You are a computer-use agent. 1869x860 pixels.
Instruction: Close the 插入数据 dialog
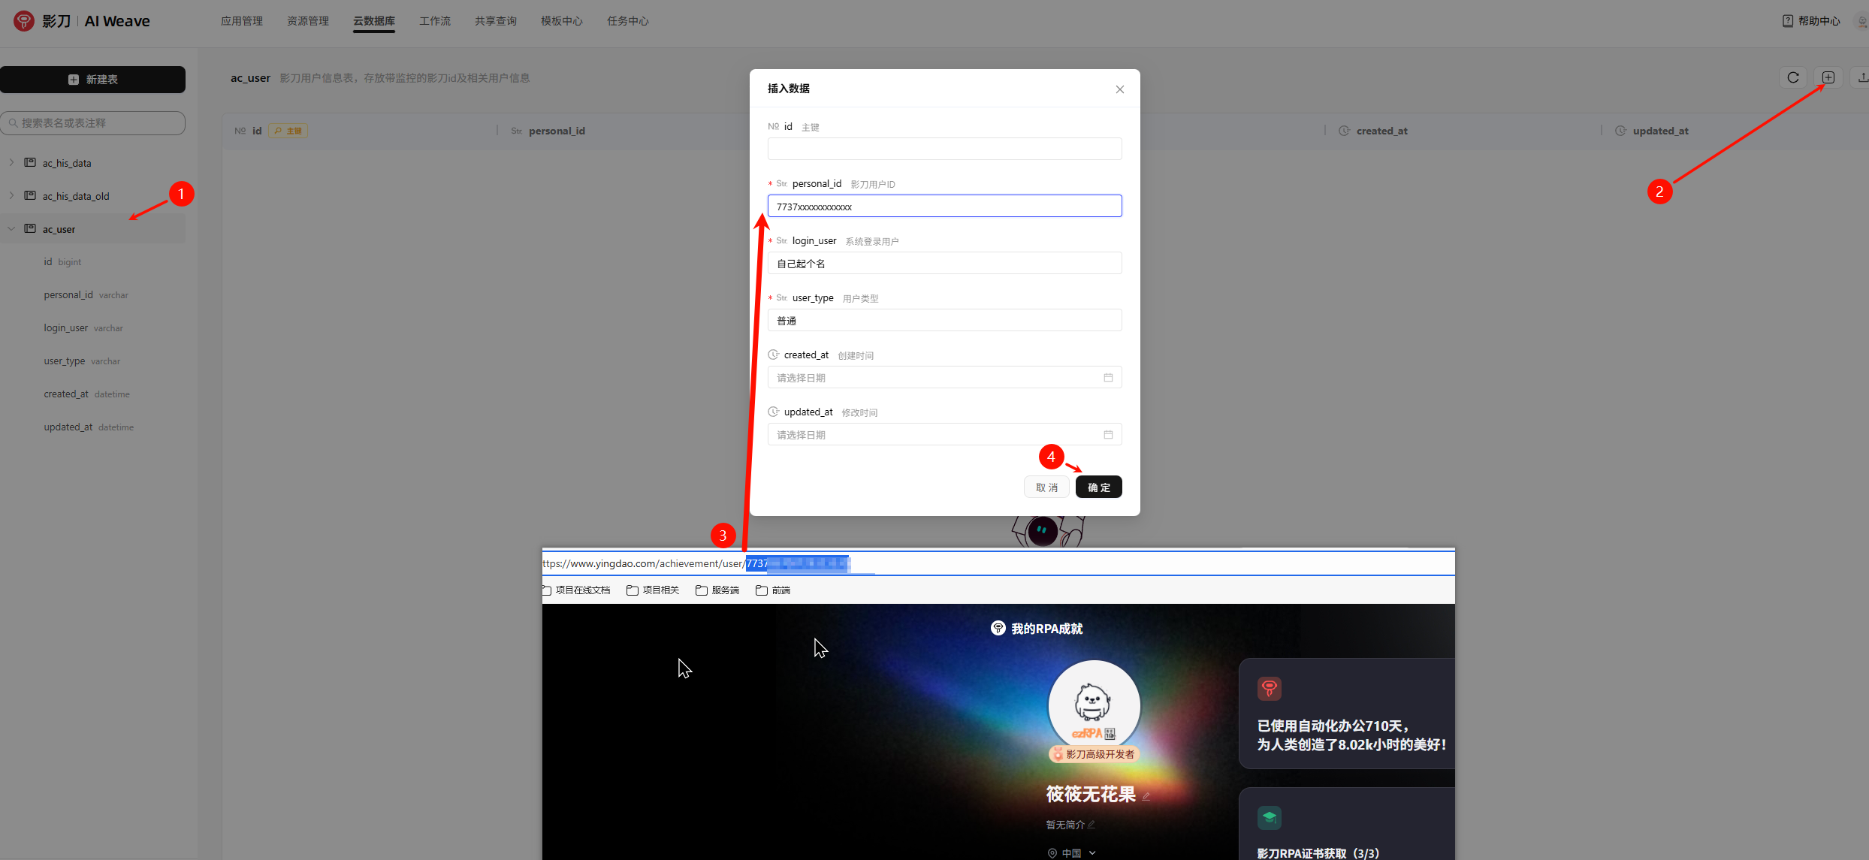1119,89
